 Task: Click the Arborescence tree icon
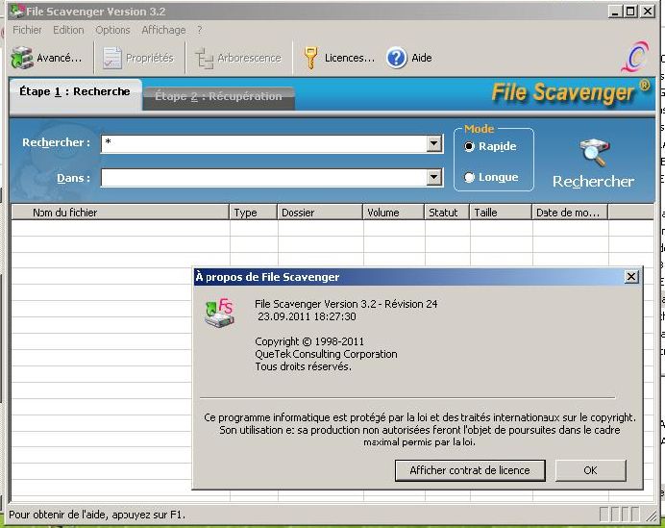204,58
